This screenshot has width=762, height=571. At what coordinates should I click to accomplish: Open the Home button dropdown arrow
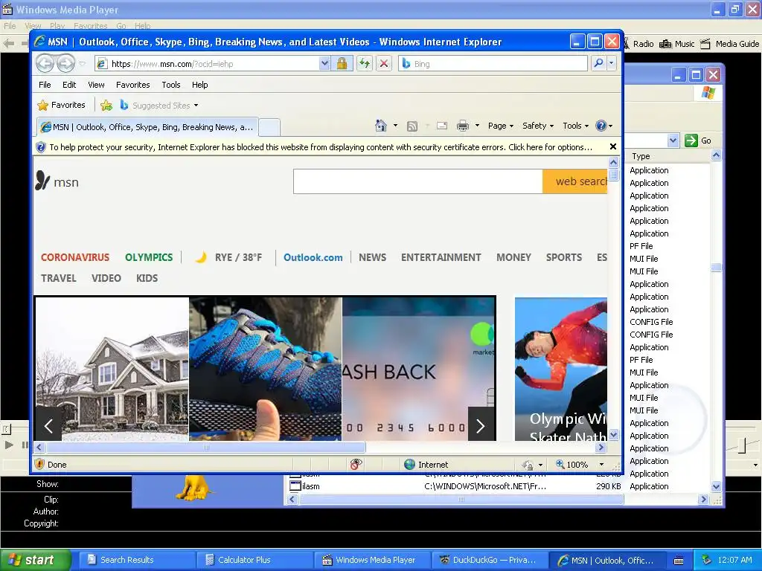tap(395, 126)
